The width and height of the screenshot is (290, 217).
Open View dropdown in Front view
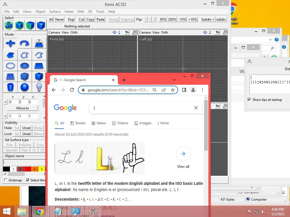coord(65,32)
